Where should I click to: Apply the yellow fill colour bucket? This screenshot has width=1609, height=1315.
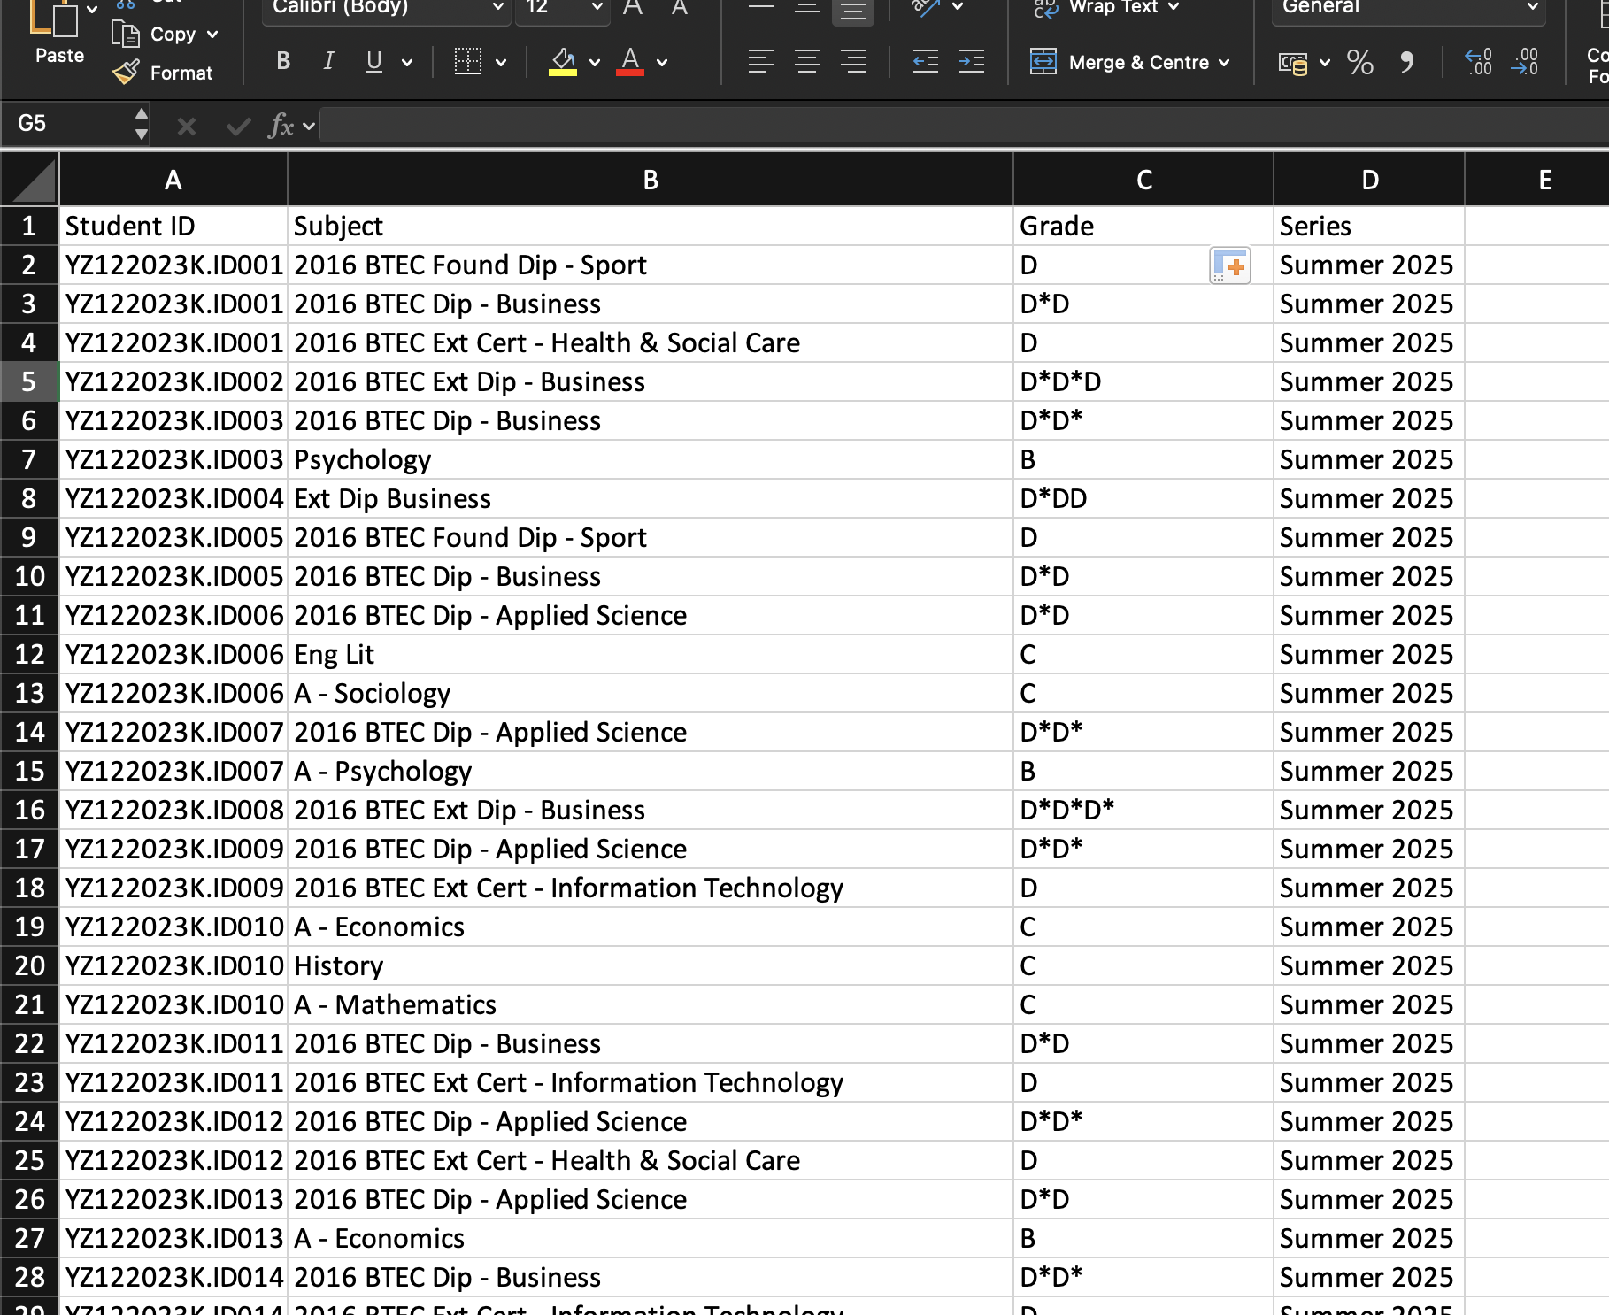pyautogui.click(x=563, y=61)
